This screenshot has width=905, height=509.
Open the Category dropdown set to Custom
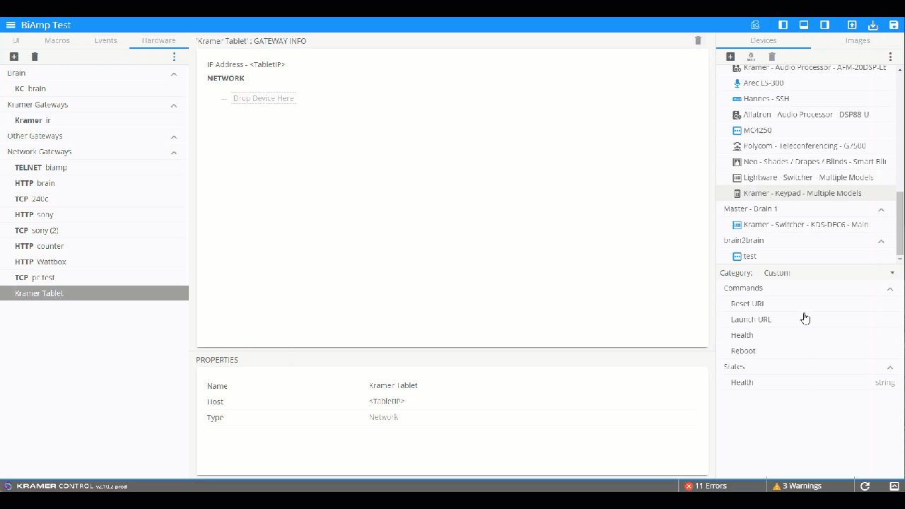[829, 273]
